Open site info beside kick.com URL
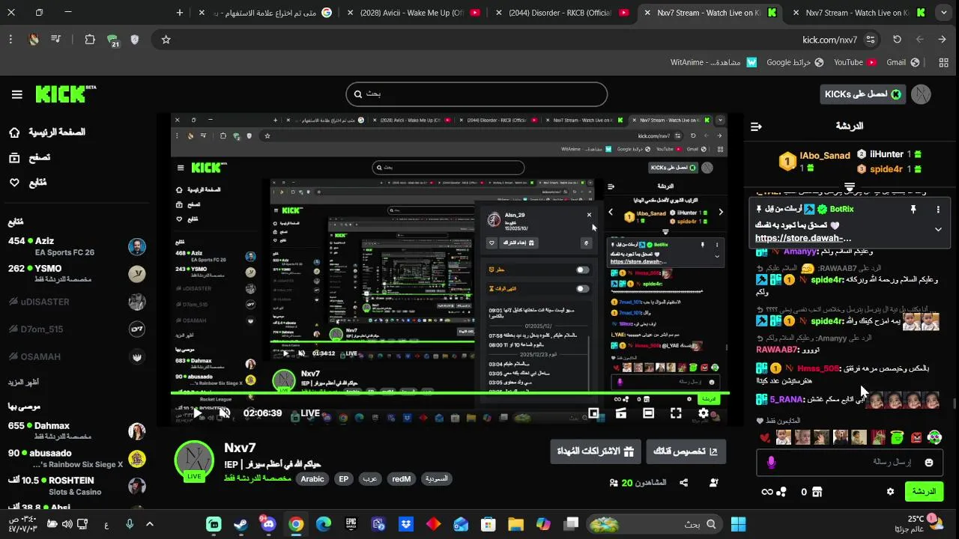 871,40
